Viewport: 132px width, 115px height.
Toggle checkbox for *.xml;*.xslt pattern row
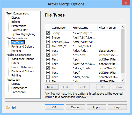(x=48, y=42)
